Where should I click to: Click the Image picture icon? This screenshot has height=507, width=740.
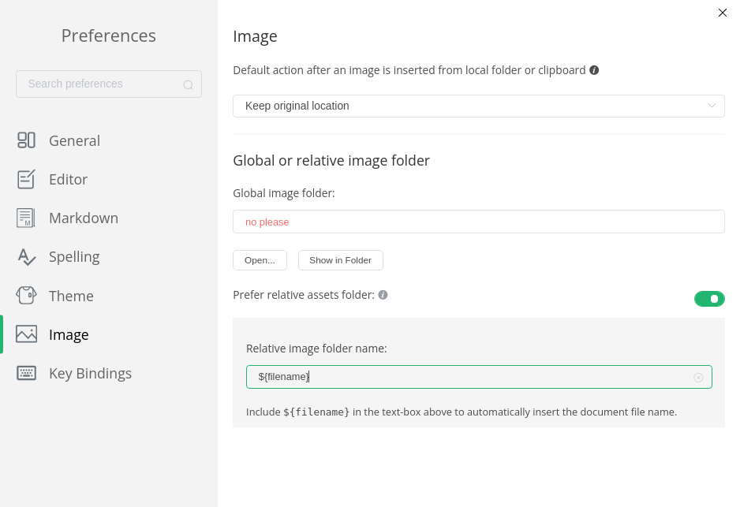(27, 334)
